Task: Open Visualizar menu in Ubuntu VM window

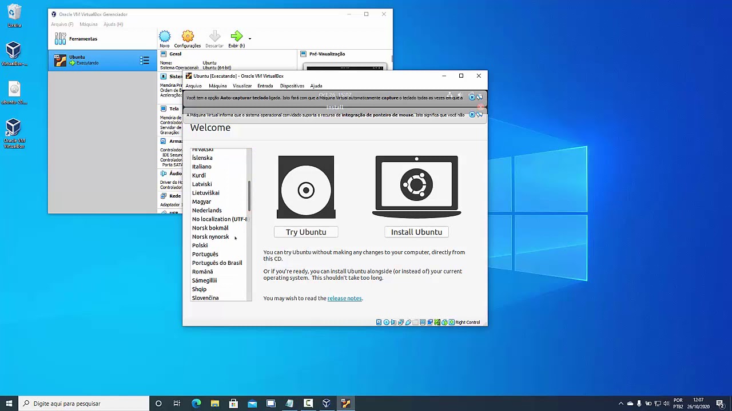Action: tap(242, 86)
